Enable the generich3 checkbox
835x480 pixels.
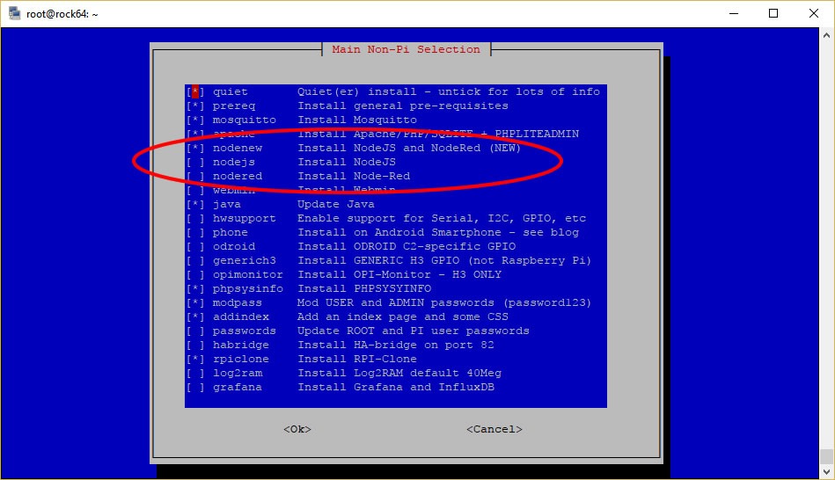(x=195, y=260)
